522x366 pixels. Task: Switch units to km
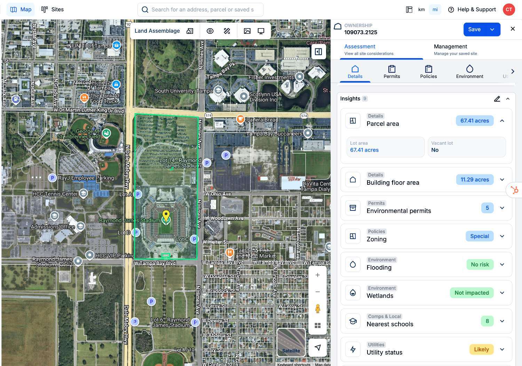(x=421, y=9)
